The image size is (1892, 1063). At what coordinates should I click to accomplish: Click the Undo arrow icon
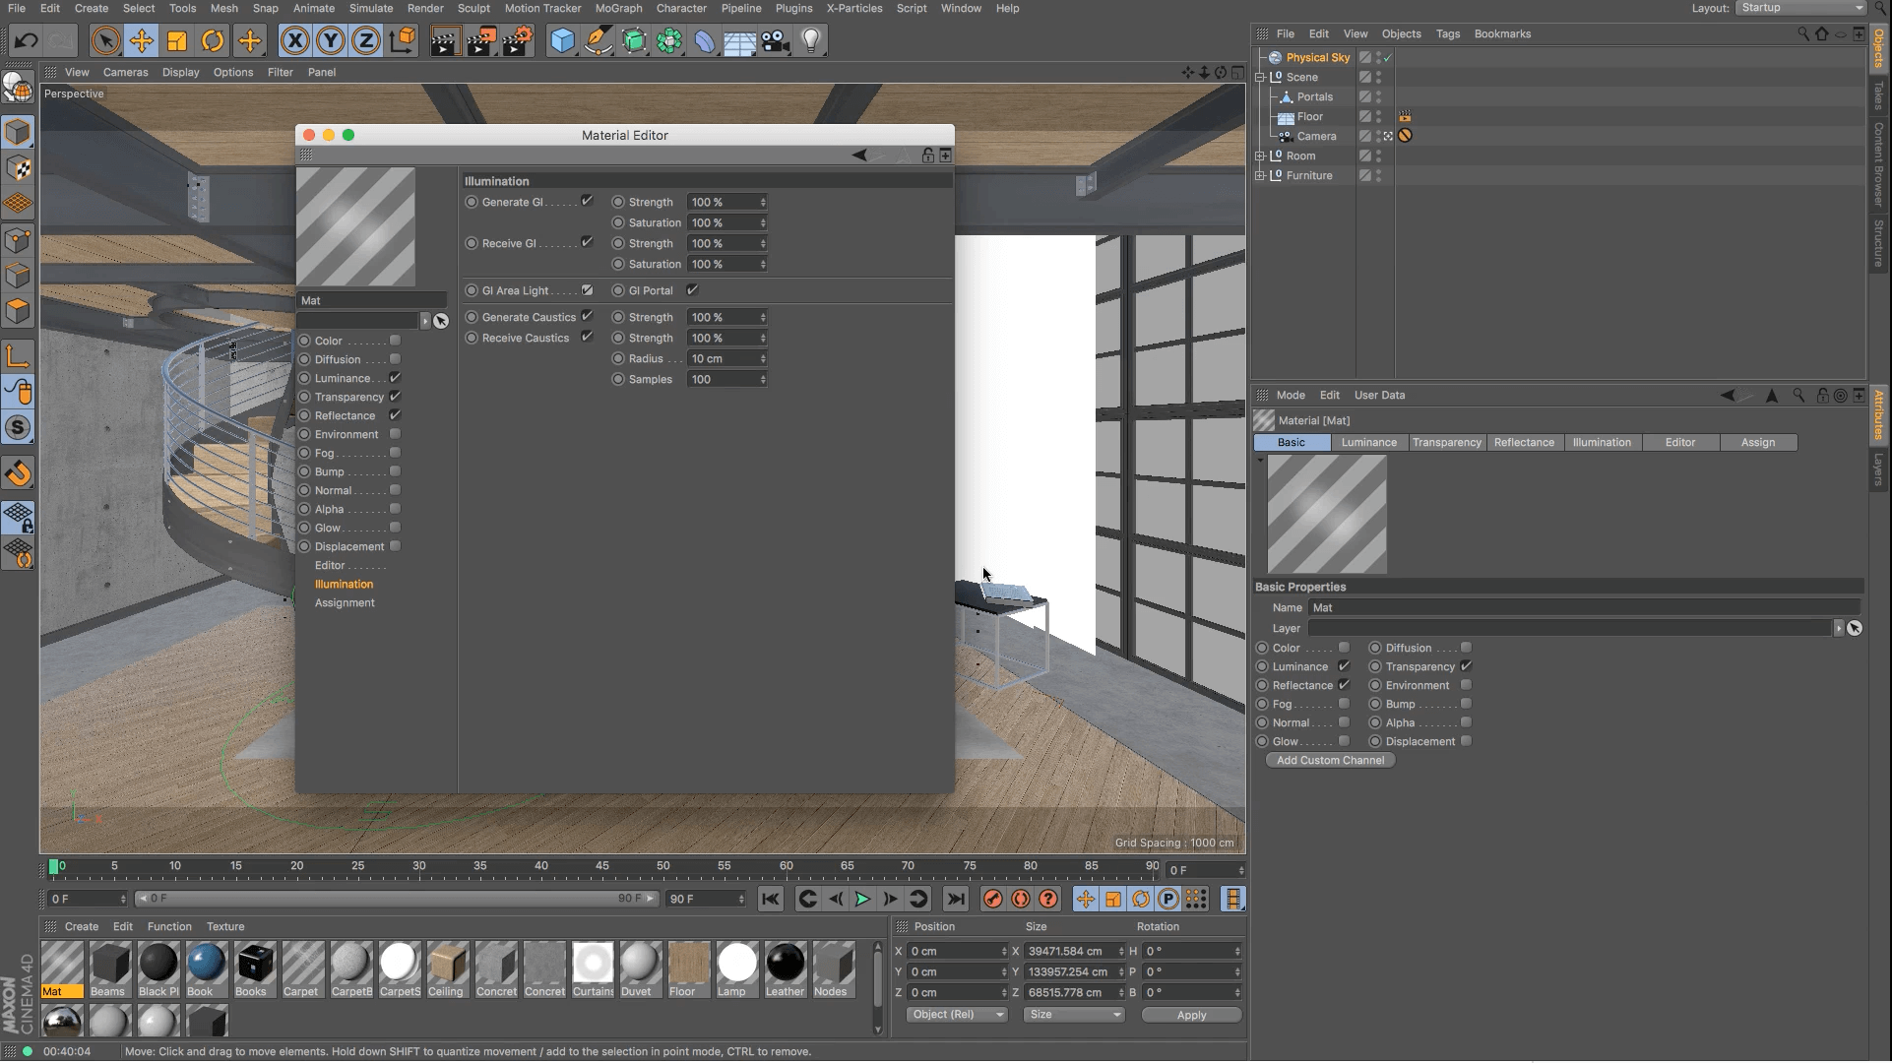[x=27, y=41]
